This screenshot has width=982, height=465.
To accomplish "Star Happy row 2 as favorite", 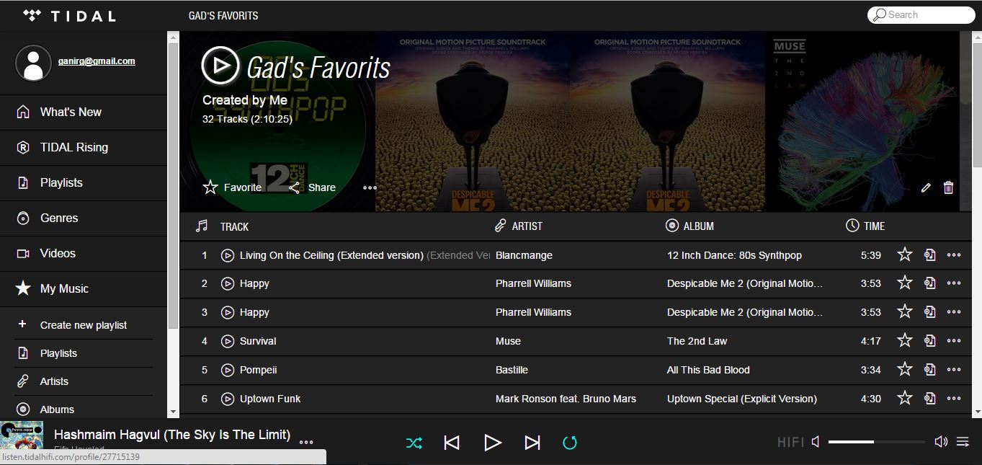I will click(905, 283).
